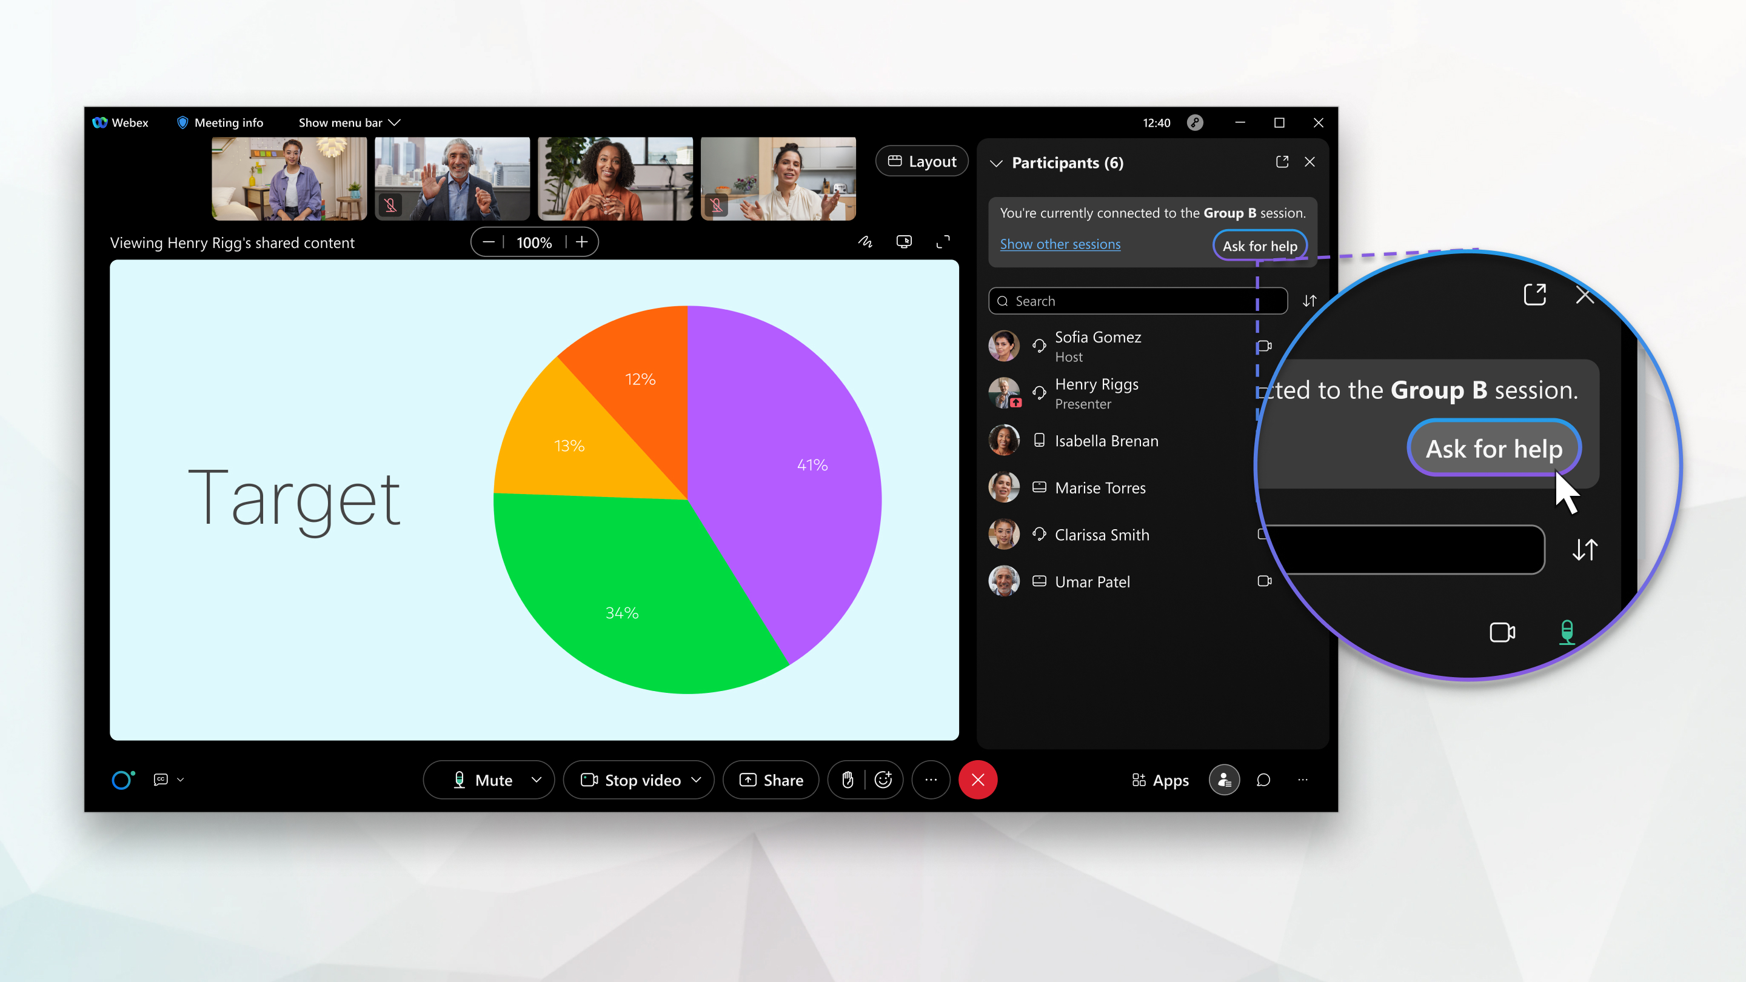Open the More options menu in toolbar

coord(933,780)
